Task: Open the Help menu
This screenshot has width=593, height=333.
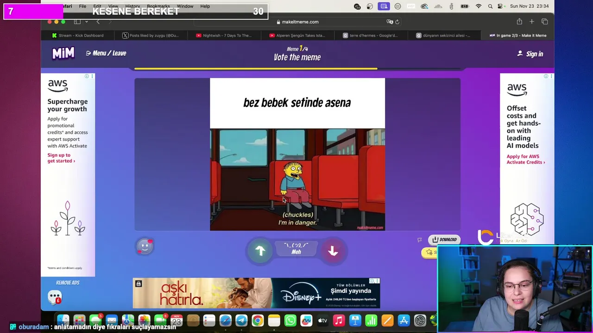Action: tap(205, 6)
